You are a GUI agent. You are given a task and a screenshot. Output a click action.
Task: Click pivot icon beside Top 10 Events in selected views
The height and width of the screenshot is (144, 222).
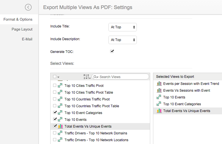[x=159, y=97]
